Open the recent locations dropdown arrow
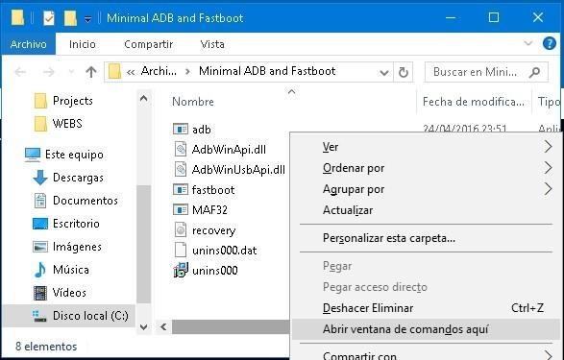 pos(71,72)
